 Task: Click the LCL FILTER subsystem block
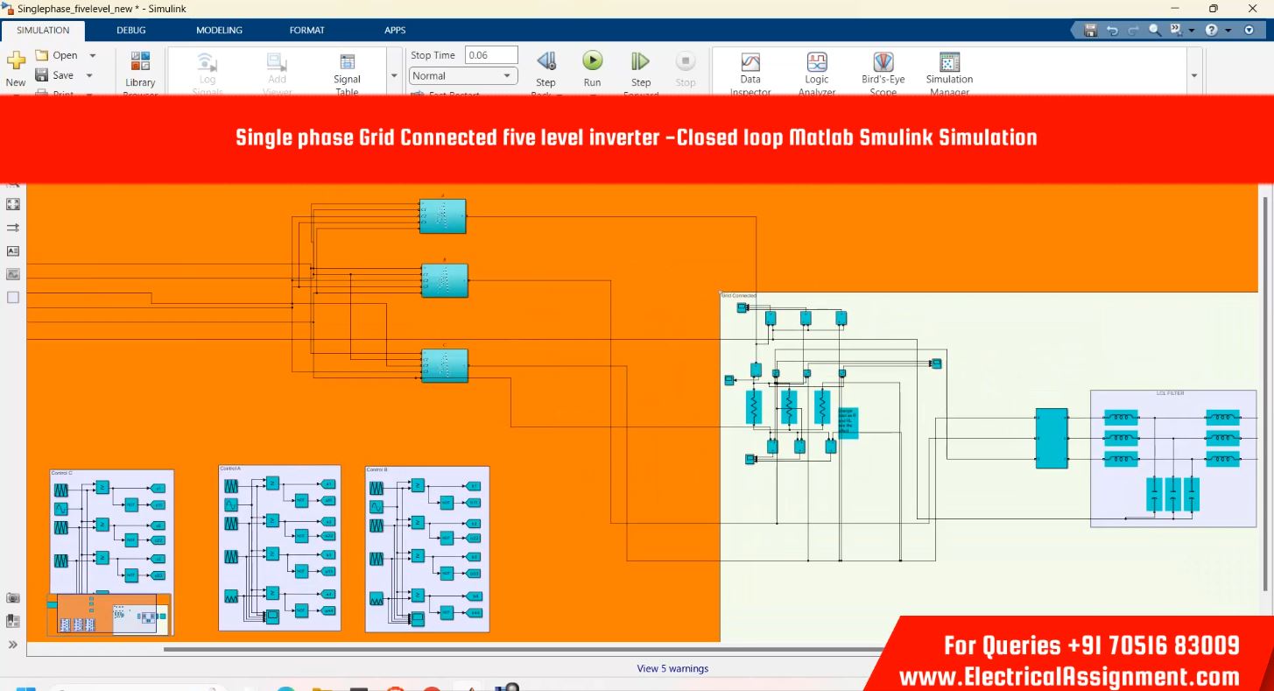[1172, 457]
